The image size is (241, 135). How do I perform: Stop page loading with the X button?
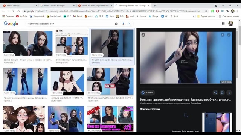(14, 11)
